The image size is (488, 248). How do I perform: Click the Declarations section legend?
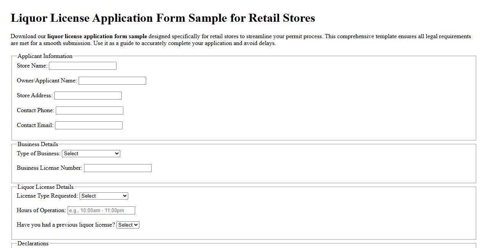click(x=33, y=243)
